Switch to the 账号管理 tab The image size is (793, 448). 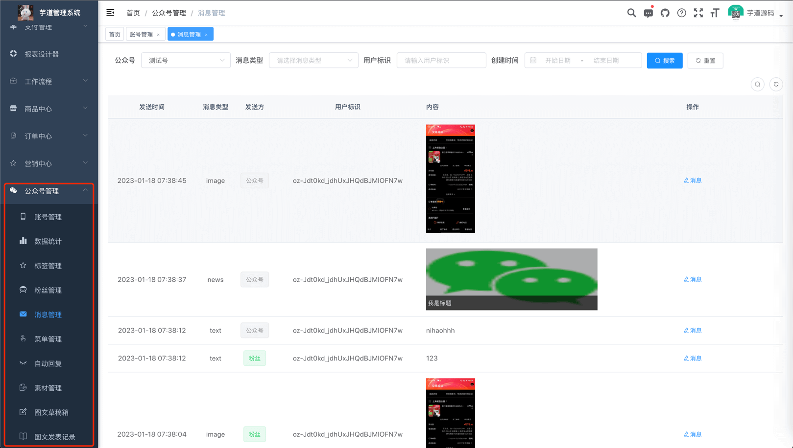[142, 34]
